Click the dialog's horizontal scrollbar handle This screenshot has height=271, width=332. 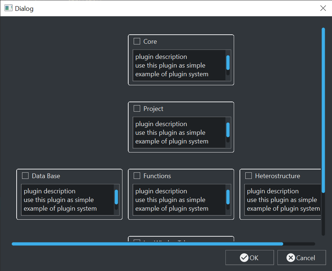tap(147, 244)
